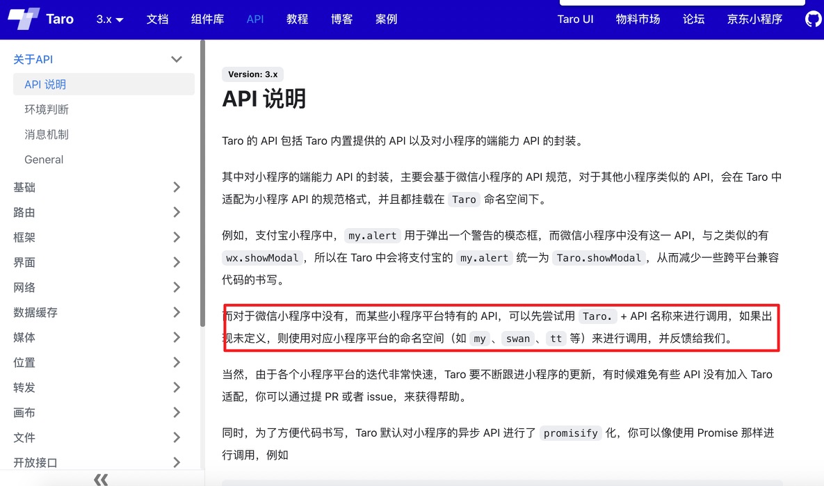
Task: Click the API 说明 page heading
Action: pyautogui.click(x=264, y=99)
